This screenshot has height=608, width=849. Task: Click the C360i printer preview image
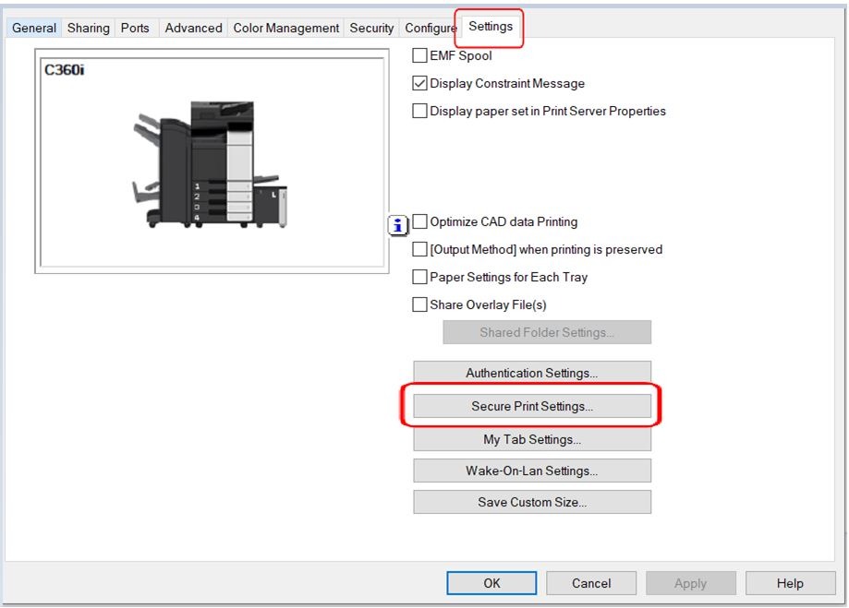click(x=210, y=165)
